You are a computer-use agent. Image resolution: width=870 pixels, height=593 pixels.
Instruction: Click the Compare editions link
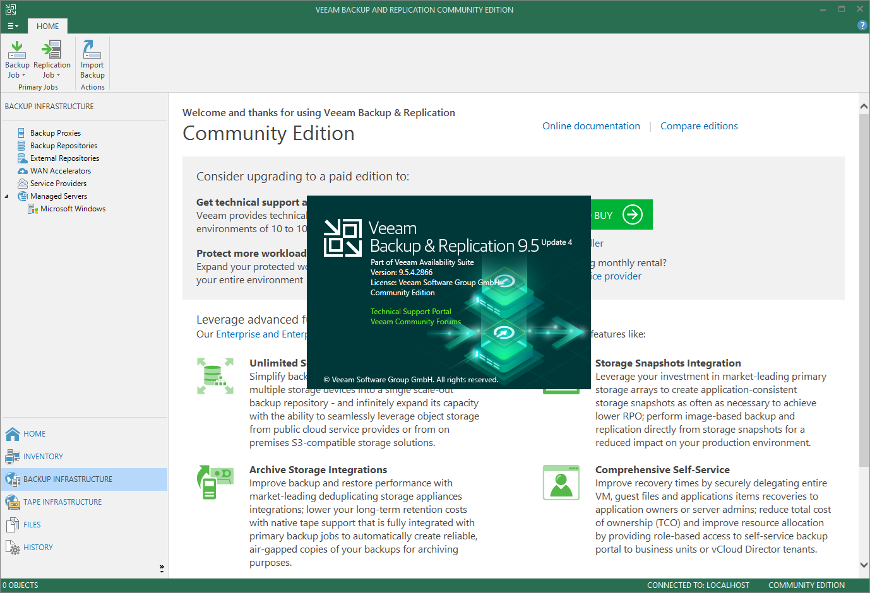(699, 126)
